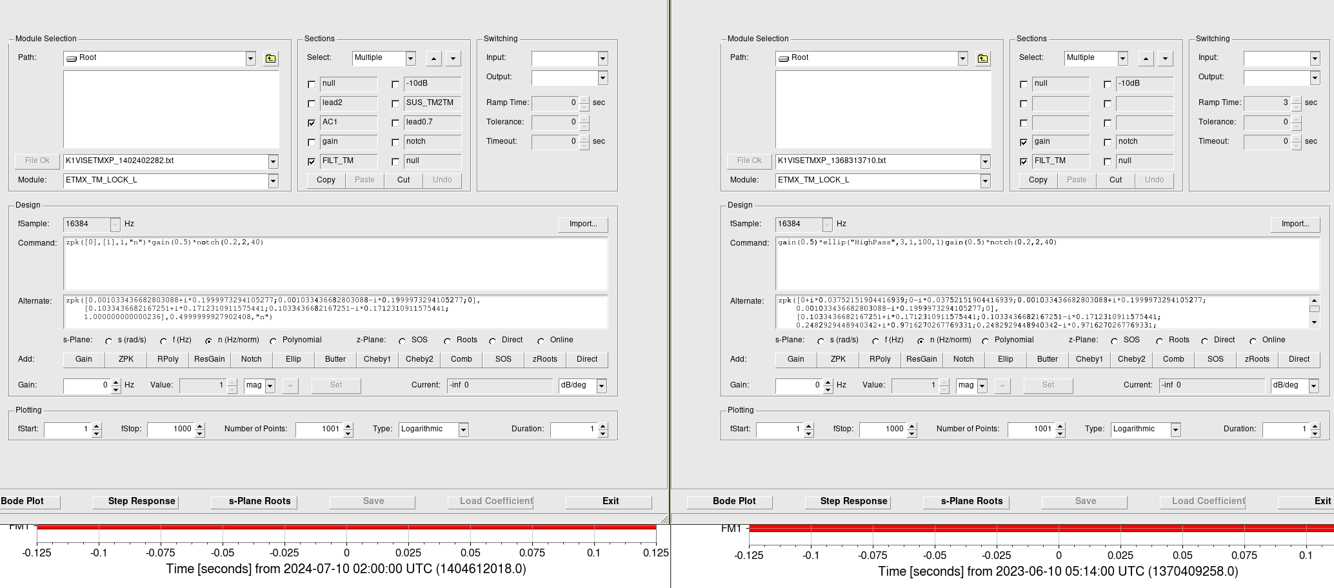Screen dimensions: 1334x588
Task: Uncheck the AC1 section checkbox
Action: pos(312,122)
